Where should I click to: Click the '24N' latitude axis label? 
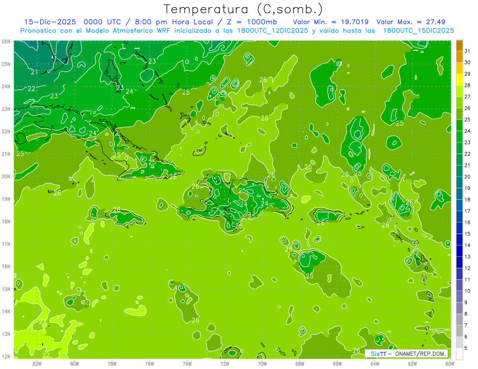point(6,86)
